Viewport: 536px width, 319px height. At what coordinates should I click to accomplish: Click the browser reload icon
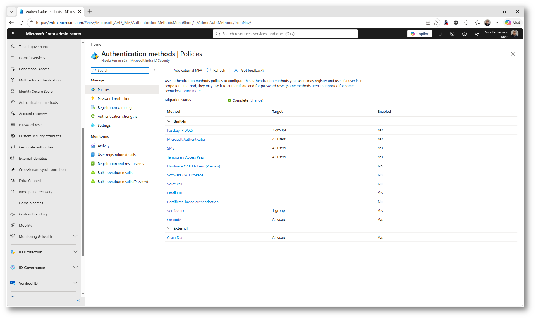coord(21,23)
